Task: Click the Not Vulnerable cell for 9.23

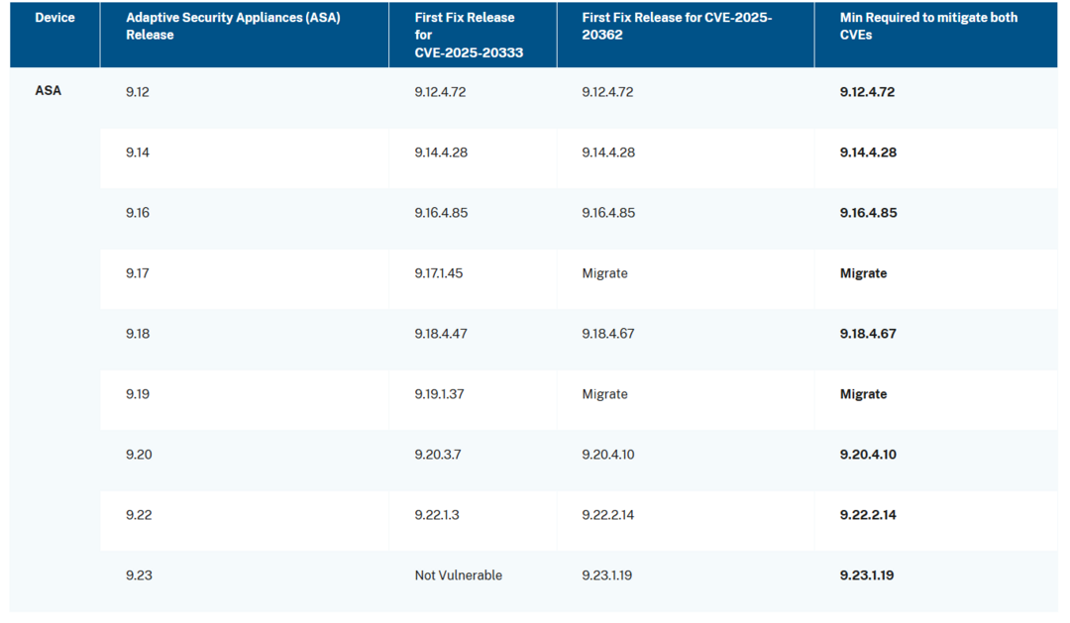Action: (x=458, y=575)
